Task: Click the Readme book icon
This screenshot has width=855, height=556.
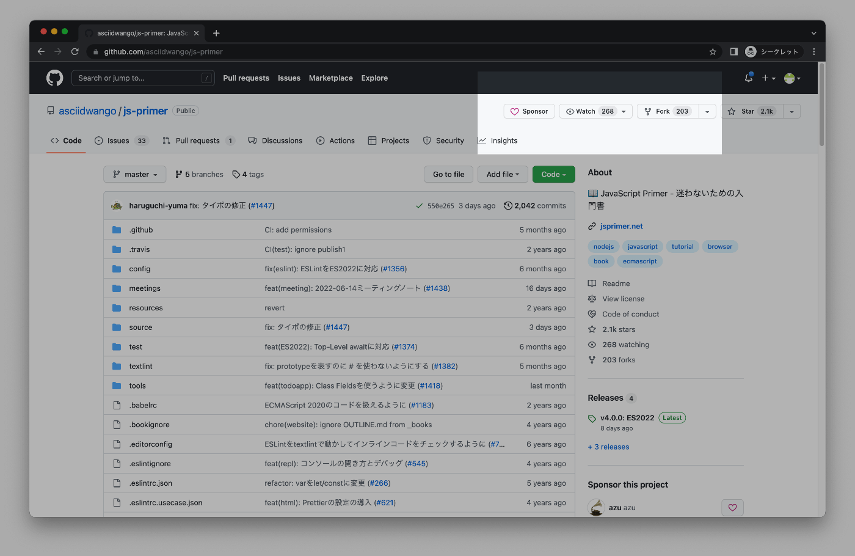Action: 592,283
